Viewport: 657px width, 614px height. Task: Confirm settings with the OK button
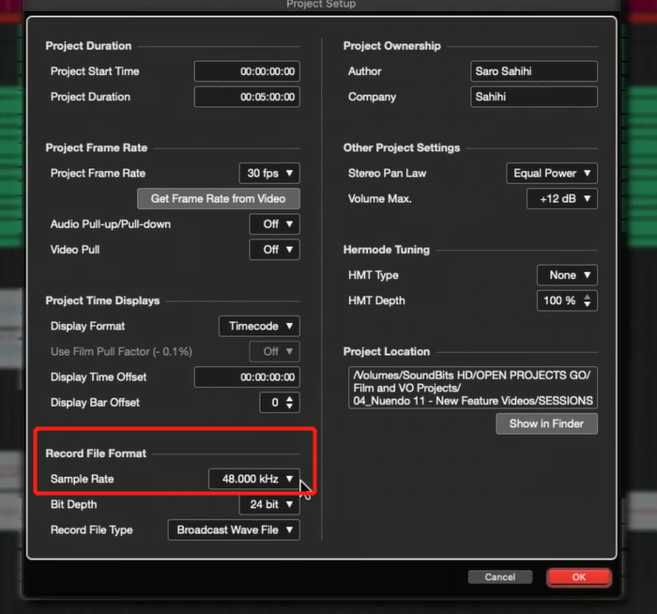tap(578, 577)
